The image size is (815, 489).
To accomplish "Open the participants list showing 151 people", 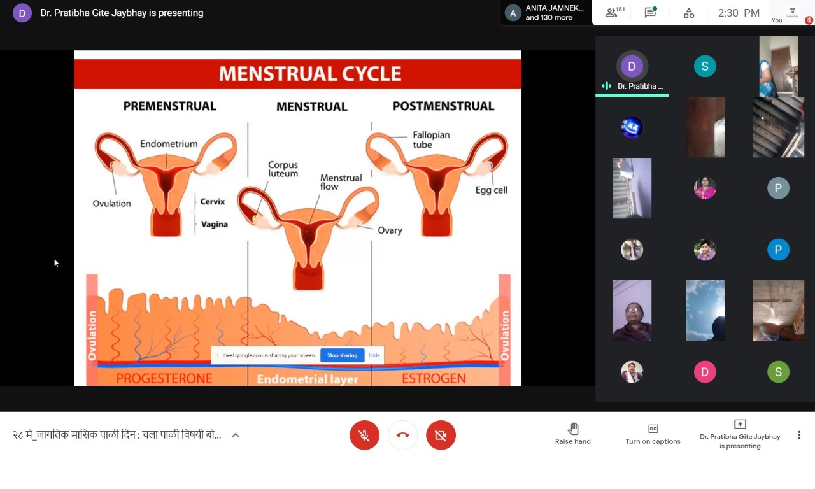I will pos(614,13).
